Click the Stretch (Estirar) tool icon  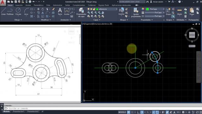point(39,16)
